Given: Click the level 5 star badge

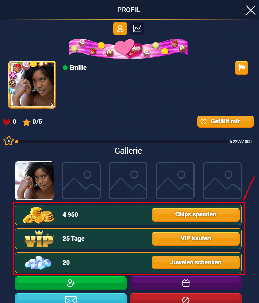Looking at the screenshot, I should [9, 141].
